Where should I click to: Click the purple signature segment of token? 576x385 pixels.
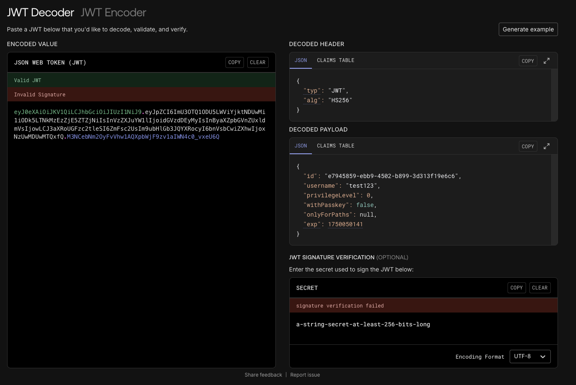tap(143, 137)
